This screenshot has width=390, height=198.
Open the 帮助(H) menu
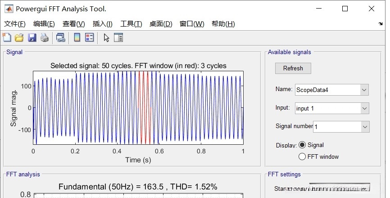pyautogui.click(x=223, y=24)
